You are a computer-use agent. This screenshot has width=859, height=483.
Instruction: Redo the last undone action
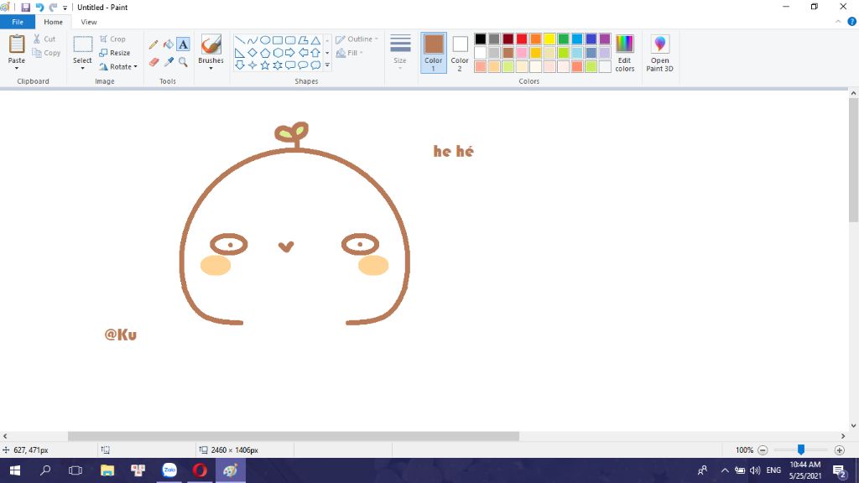(x=53, y=7)
